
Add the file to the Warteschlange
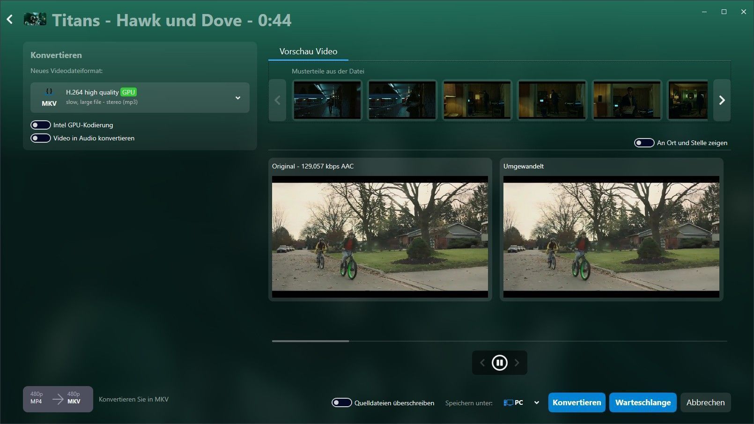[643, 402]
